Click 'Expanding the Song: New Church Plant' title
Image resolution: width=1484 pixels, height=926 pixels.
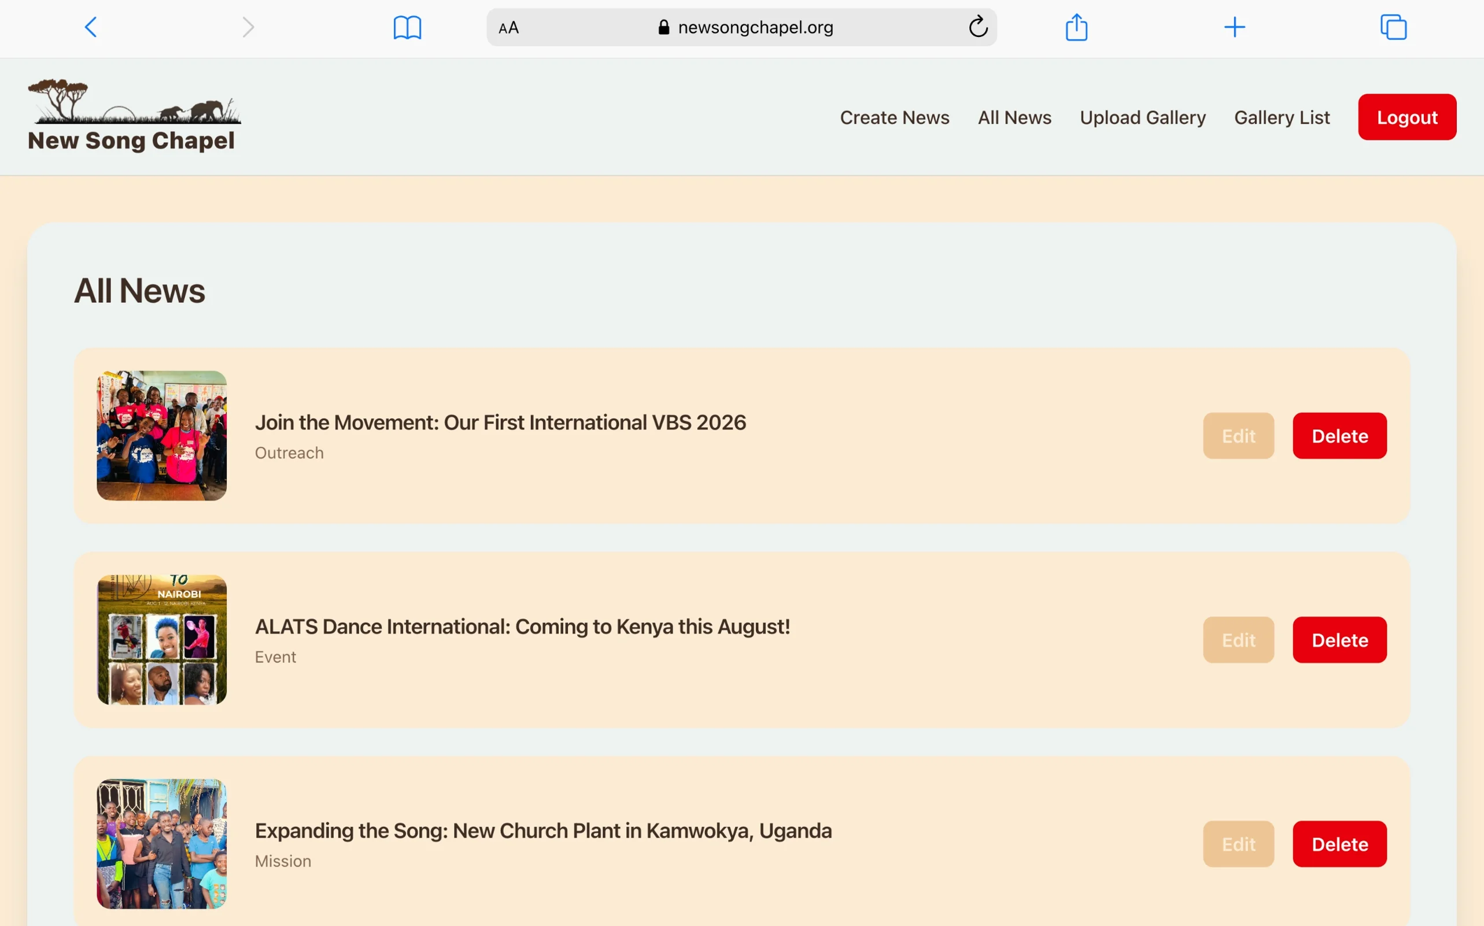543,831
